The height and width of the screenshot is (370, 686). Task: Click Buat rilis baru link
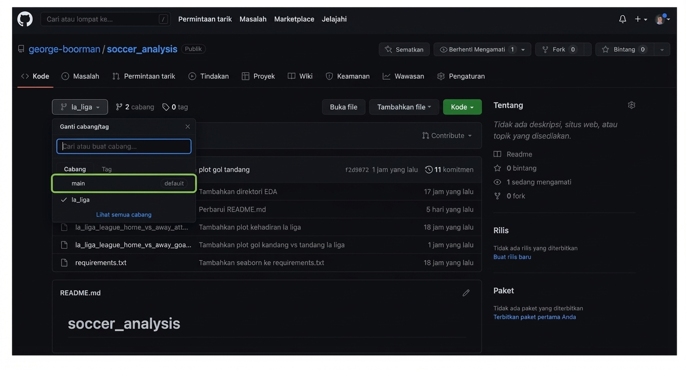pyautogui.click(x=512, y=257)
